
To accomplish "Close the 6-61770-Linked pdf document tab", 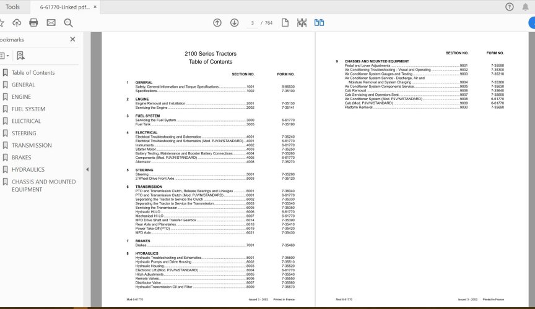I will click(95, 7).
